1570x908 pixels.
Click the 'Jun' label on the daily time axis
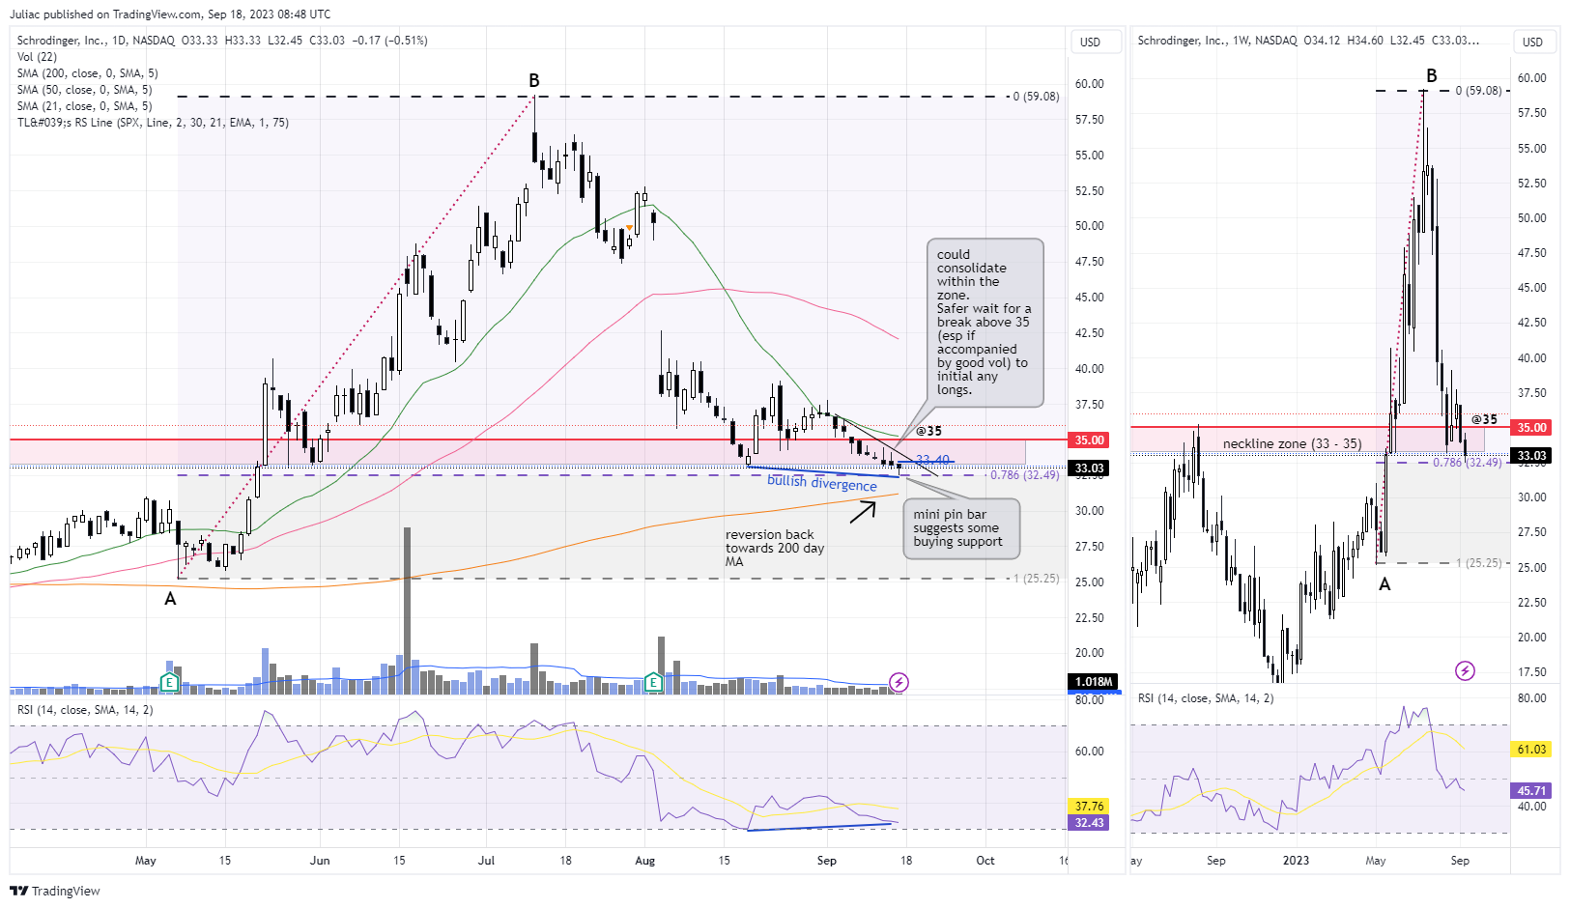[x=320, y=861]
